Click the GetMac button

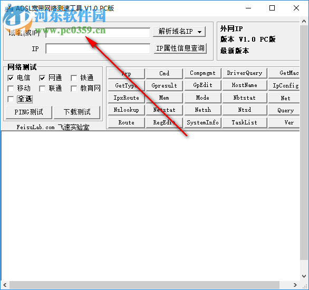pyautogui.click(x=284, y=73)
